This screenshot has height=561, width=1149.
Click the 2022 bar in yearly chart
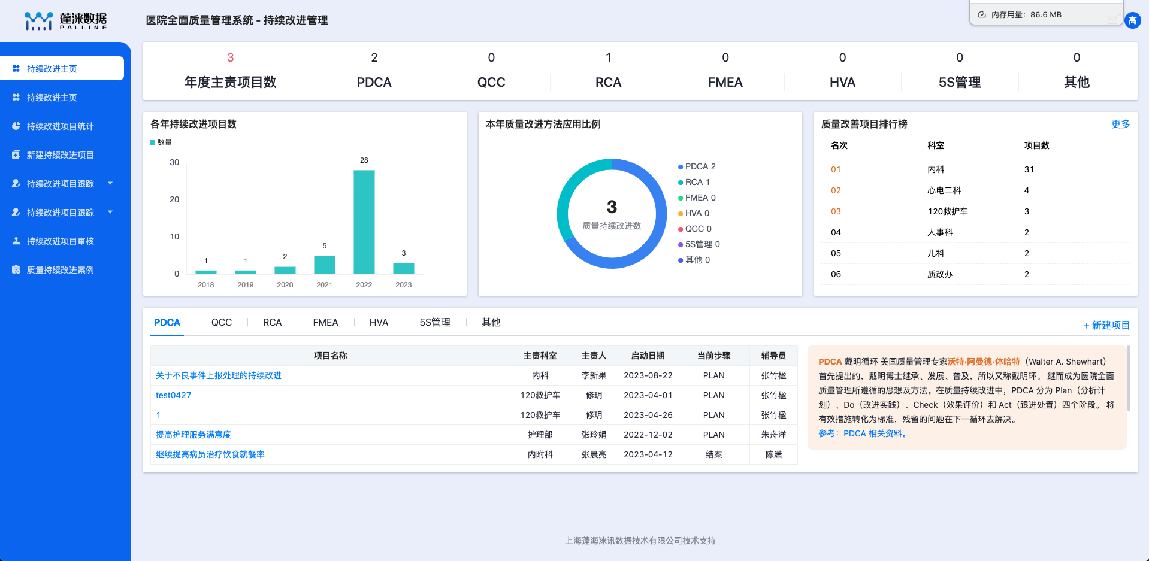coord(364,222)
